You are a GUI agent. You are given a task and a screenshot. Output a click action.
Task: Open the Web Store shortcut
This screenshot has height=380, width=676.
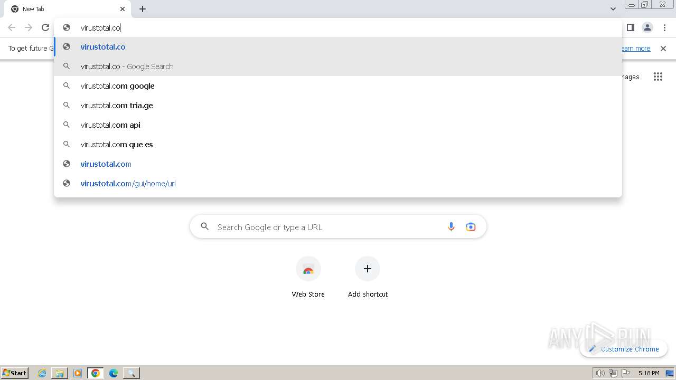[308, 278]
